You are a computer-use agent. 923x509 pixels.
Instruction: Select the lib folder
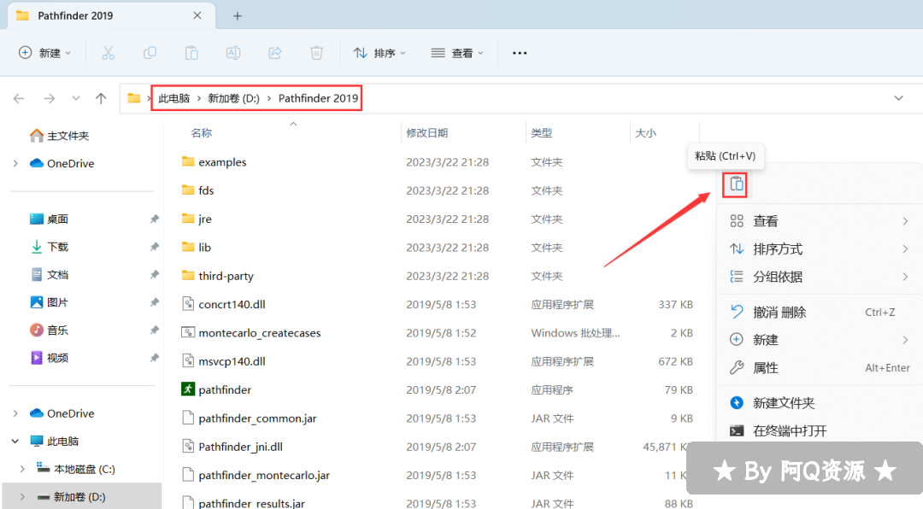[x=204, y=247]
